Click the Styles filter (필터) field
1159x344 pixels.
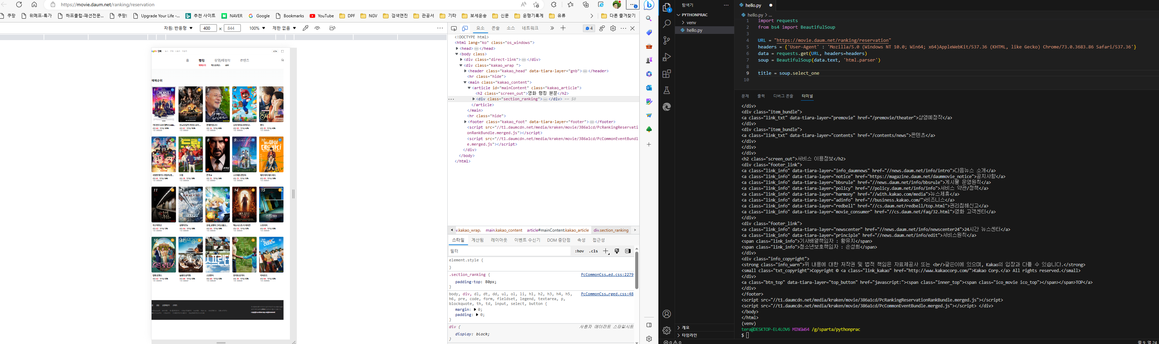click(x=509, y=251)
